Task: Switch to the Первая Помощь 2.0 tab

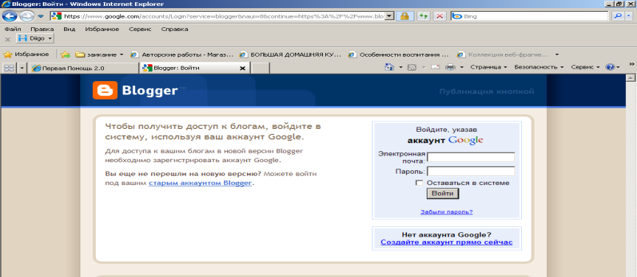Action: click(84, 69)
